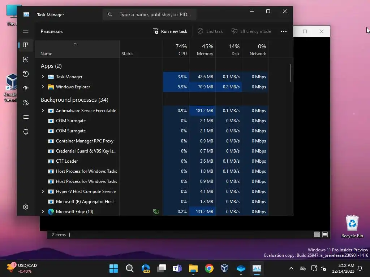Select the Microsoft Edge process icon
The image size is (370, 277).
pyautogui.click(x=51, y=212)
